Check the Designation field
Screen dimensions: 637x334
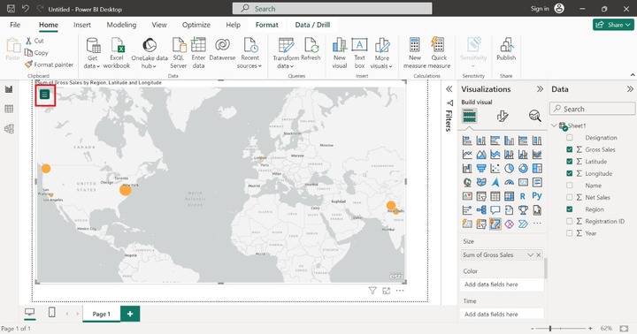tap(570, 138)
